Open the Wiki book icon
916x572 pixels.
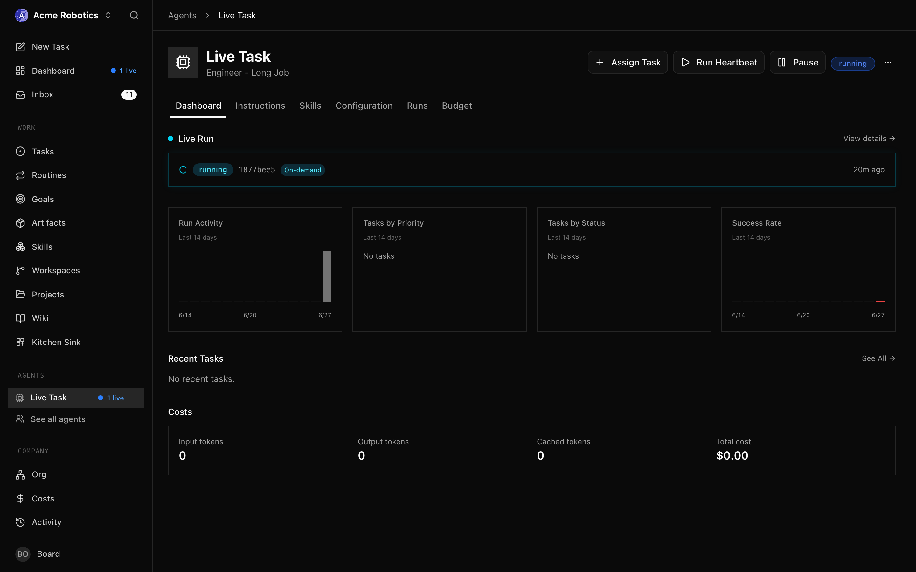(x=20, y=318)
